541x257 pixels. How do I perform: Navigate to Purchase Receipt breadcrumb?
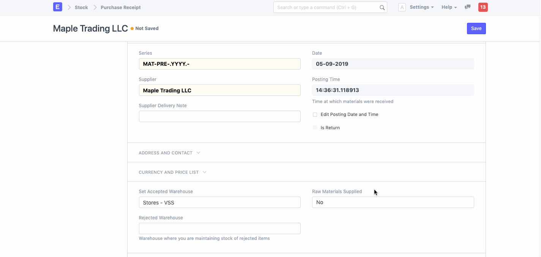pyautogui.click(x=120, y=8)
